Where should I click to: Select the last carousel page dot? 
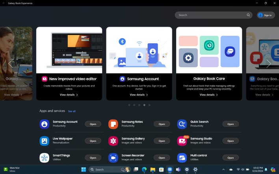click(149, 105)
